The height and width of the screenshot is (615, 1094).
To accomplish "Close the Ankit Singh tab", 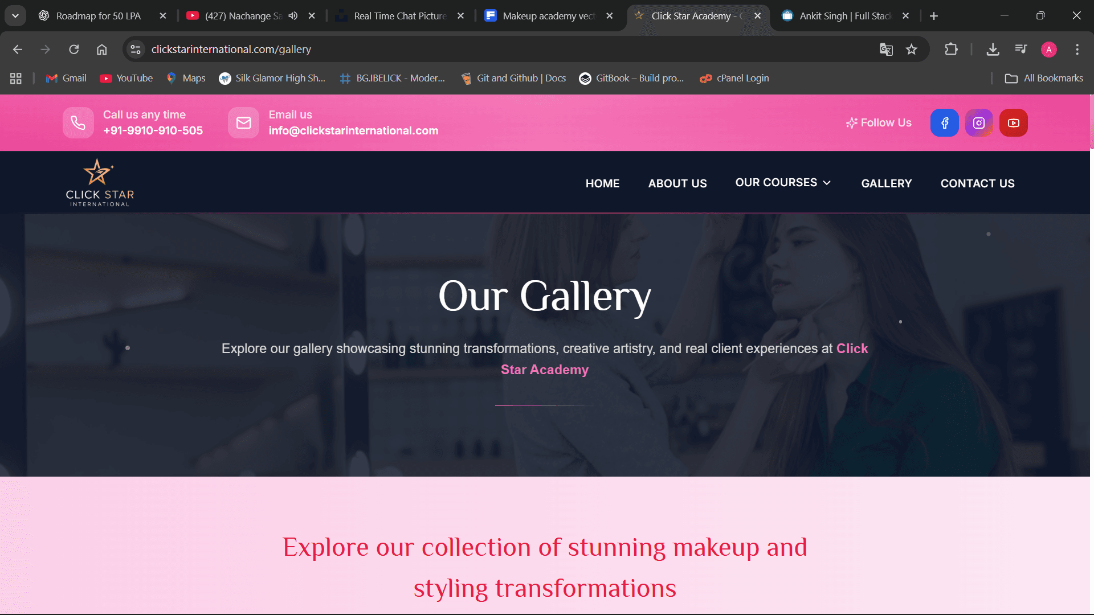I will (905, 16).
